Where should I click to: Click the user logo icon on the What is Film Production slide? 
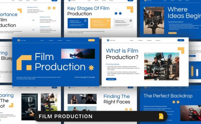[x=108, y=40]
